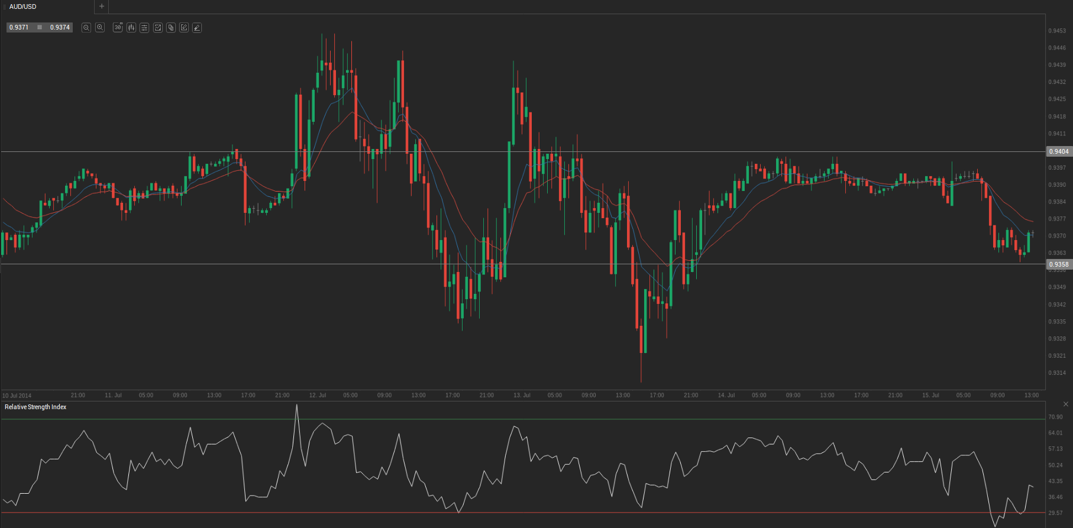Screen dimensions: 1073x528
Task: Select the edit drawing pencil icon
Action: 184,28
